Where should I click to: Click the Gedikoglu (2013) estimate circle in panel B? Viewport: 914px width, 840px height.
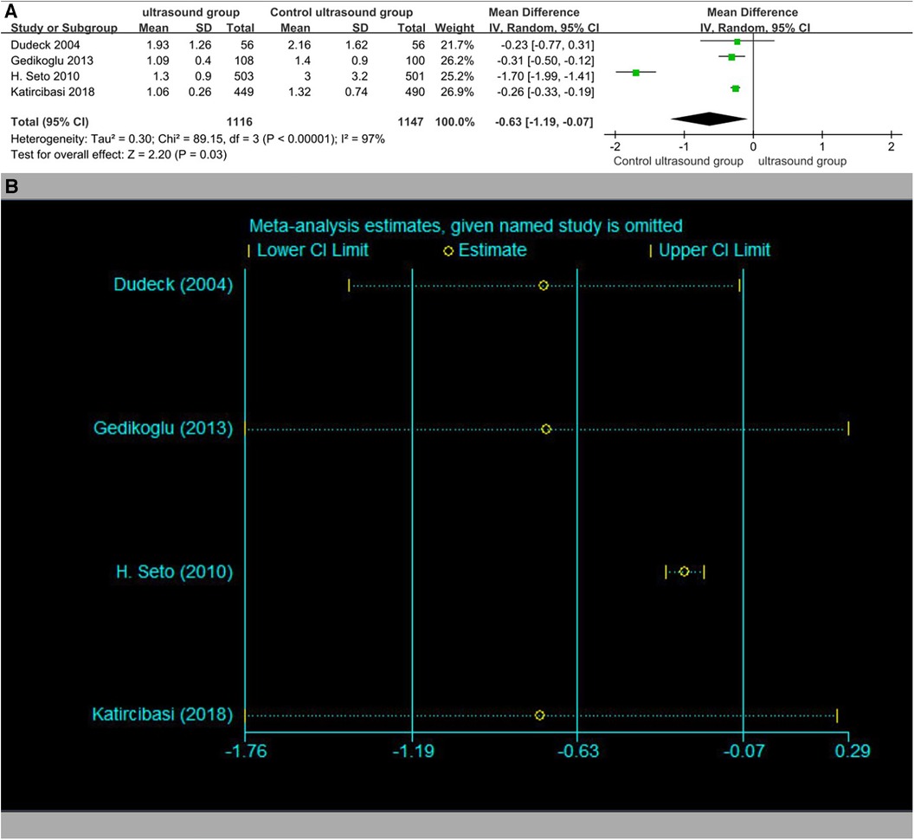546,430
